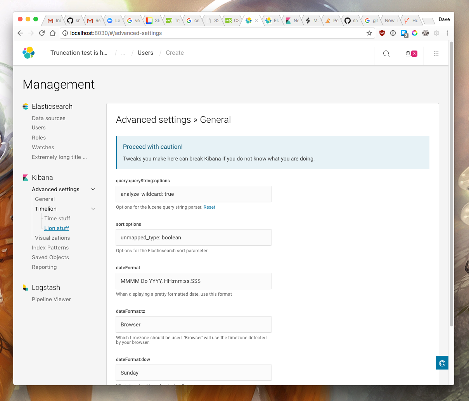Click the Users breadcrumb
This screenshot has width=469, height=401.
coord(145,53)
